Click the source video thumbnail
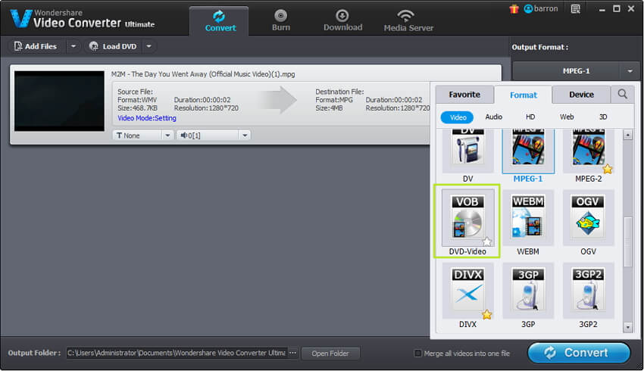The height and width of the screenshot is (371, 644). pos(60,101)
